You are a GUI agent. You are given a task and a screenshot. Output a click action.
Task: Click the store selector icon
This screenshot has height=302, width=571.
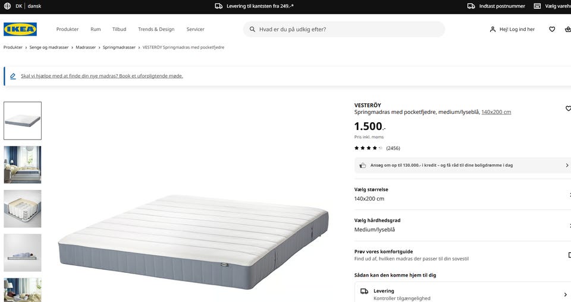(x=537, y=6)
